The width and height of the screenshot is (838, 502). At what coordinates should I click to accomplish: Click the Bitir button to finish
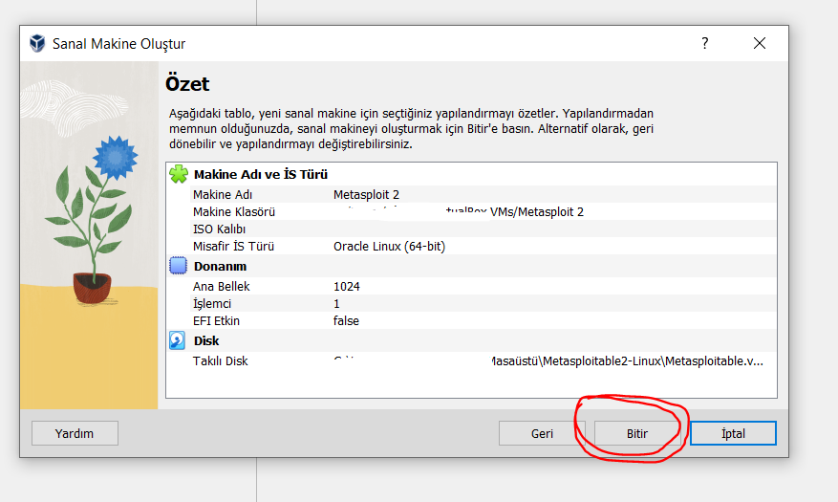click(x=637, y=433)
